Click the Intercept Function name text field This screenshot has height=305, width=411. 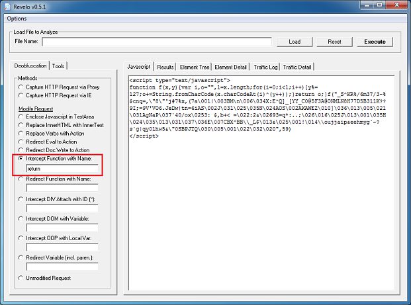coord(62,169)
